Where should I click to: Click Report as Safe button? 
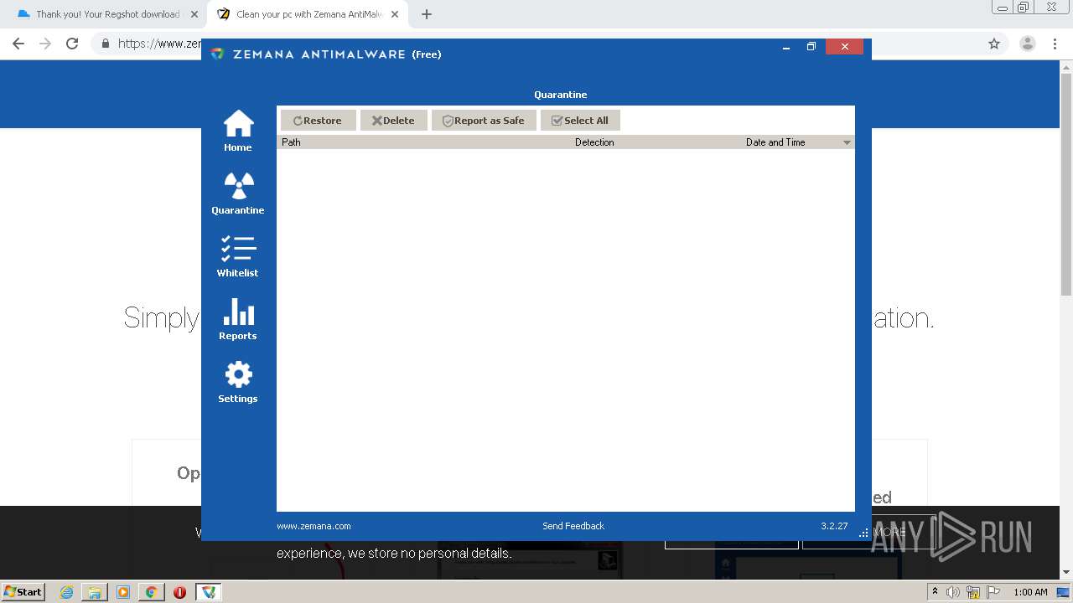pos(484,121)
